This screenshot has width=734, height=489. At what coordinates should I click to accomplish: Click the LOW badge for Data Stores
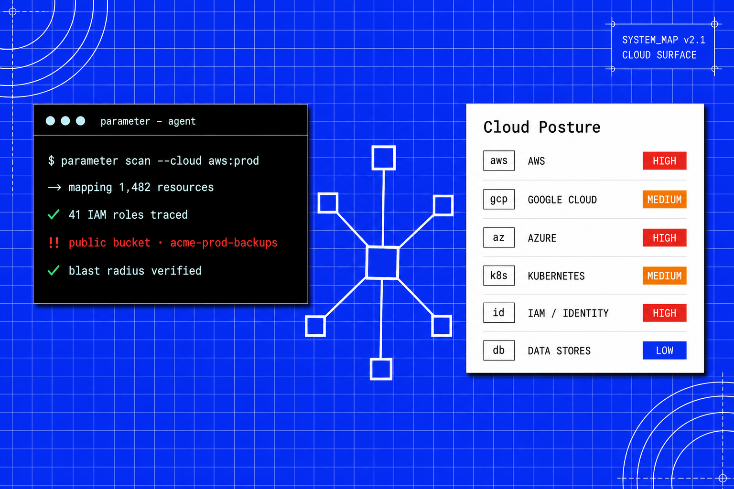pyautogui.click(x=664, y=351)
